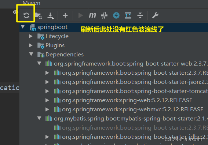Select spring-boot-starter-tomcat dependency text
Image resolution: width=208 pixels, height=145 pixels.
coord(135,91)
